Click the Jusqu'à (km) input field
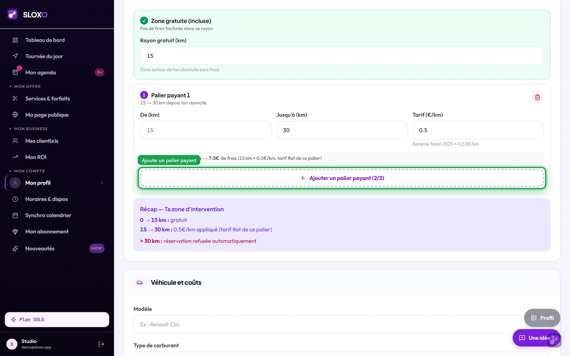 pyautogui.click(x=342, y=130)
